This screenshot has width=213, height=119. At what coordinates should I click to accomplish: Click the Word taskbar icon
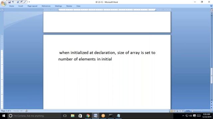click(96, 116)
